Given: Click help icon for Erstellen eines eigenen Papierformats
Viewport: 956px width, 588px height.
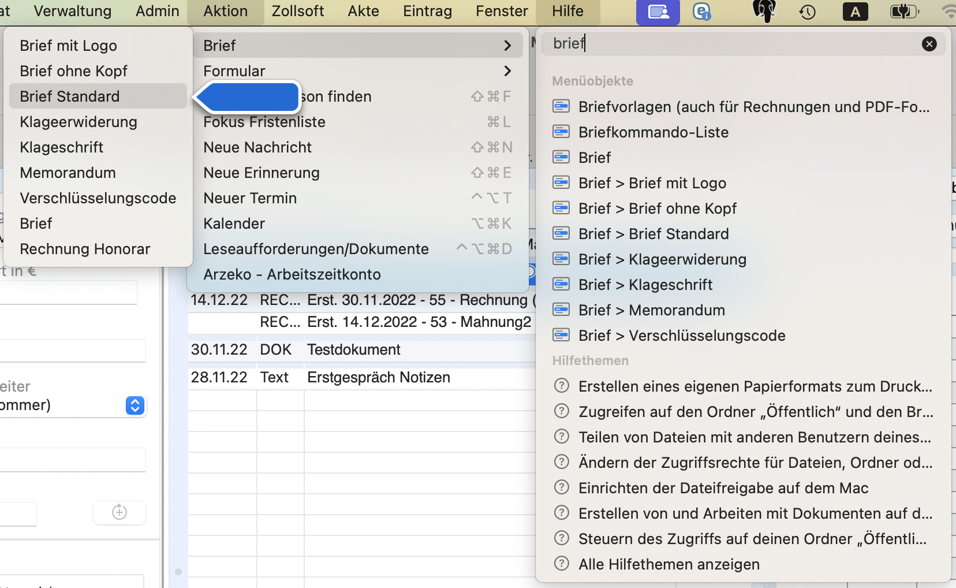Looking at the screenshot, I should [561, 385].
